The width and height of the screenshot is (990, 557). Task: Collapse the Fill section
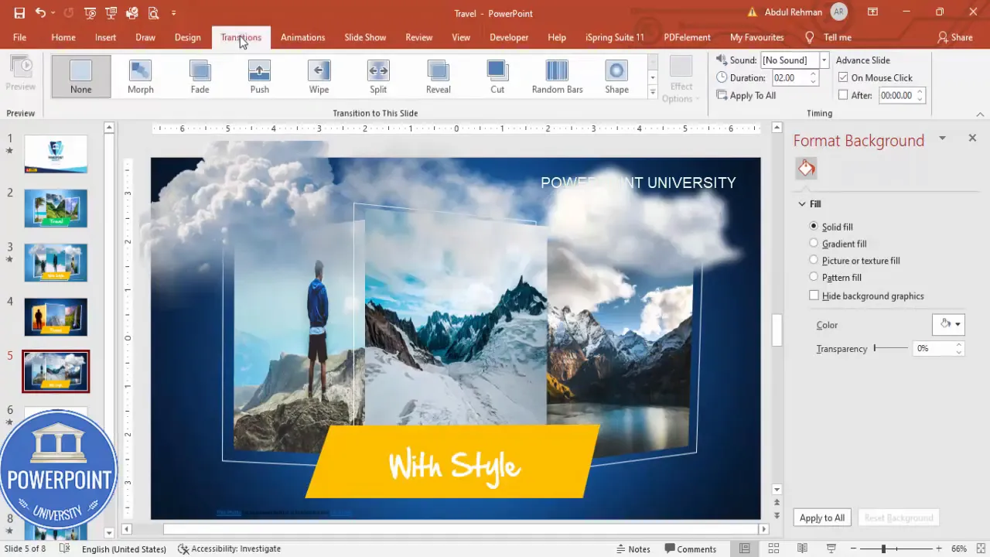click(802, 204)
